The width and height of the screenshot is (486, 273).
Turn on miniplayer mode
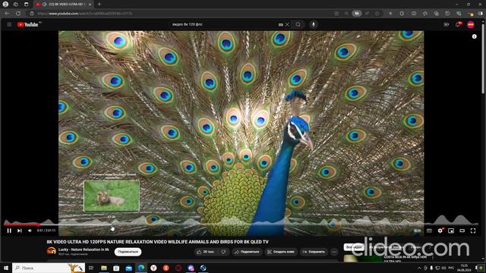(451, 231)
